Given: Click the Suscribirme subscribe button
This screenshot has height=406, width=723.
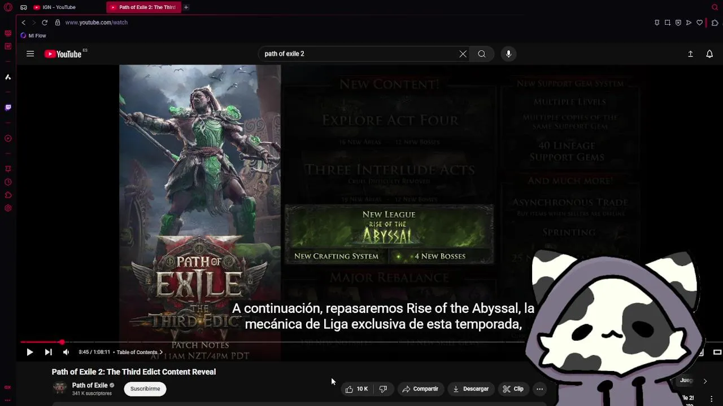Looking at the screenshot, I should click(145, 389).
